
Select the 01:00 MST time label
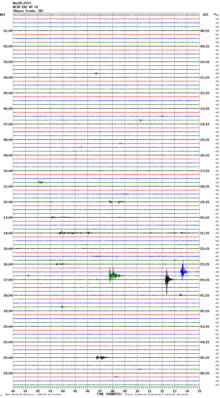(x=8, y=31)
